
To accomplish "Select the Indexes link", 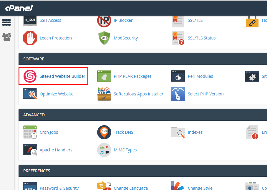I will (195, 132).
